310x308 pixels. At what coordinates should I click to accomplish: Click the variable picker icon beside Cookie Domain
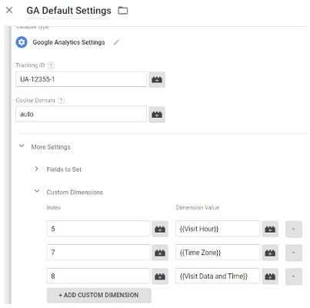157,115
